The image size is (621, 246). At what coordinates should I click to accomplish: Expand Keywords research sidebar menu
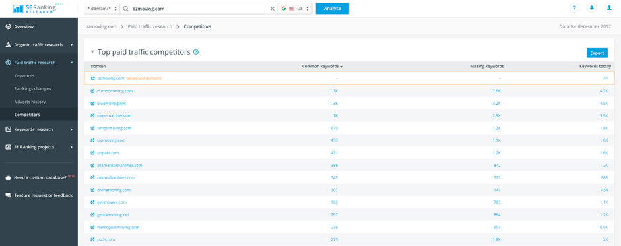click(72, 129)
